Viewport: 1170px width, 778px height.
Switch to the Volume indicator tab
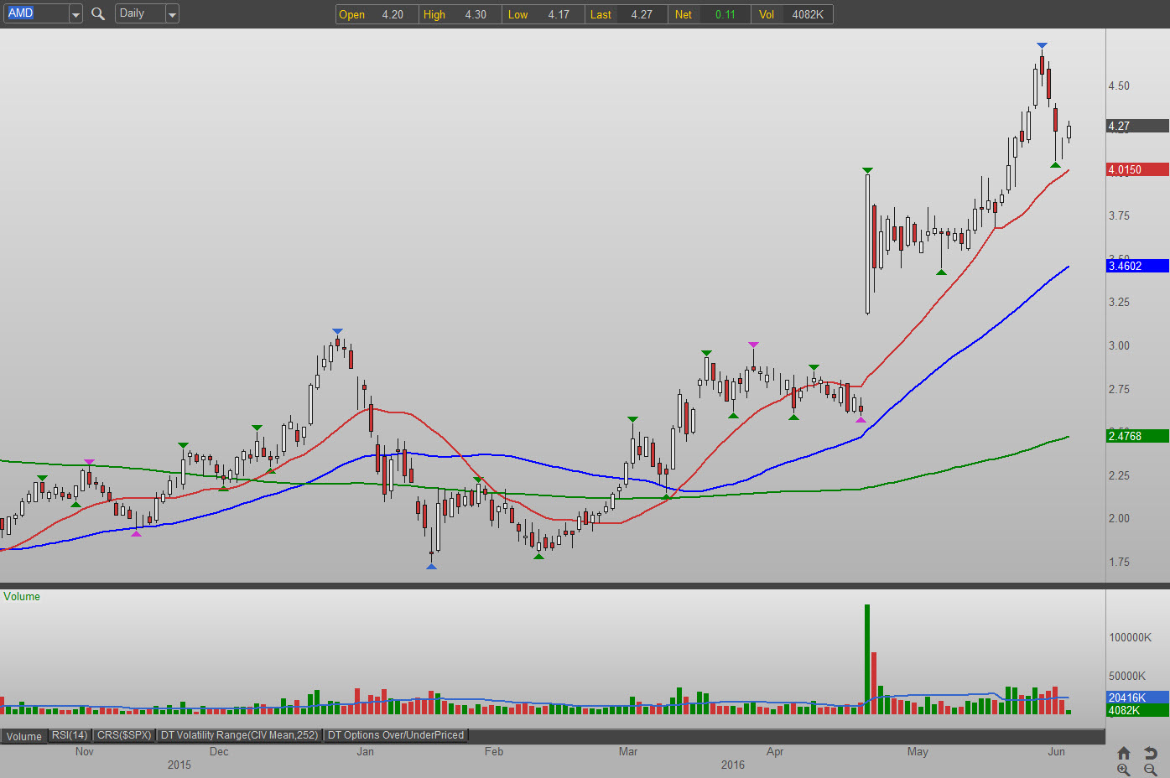(x=24, y=736)
